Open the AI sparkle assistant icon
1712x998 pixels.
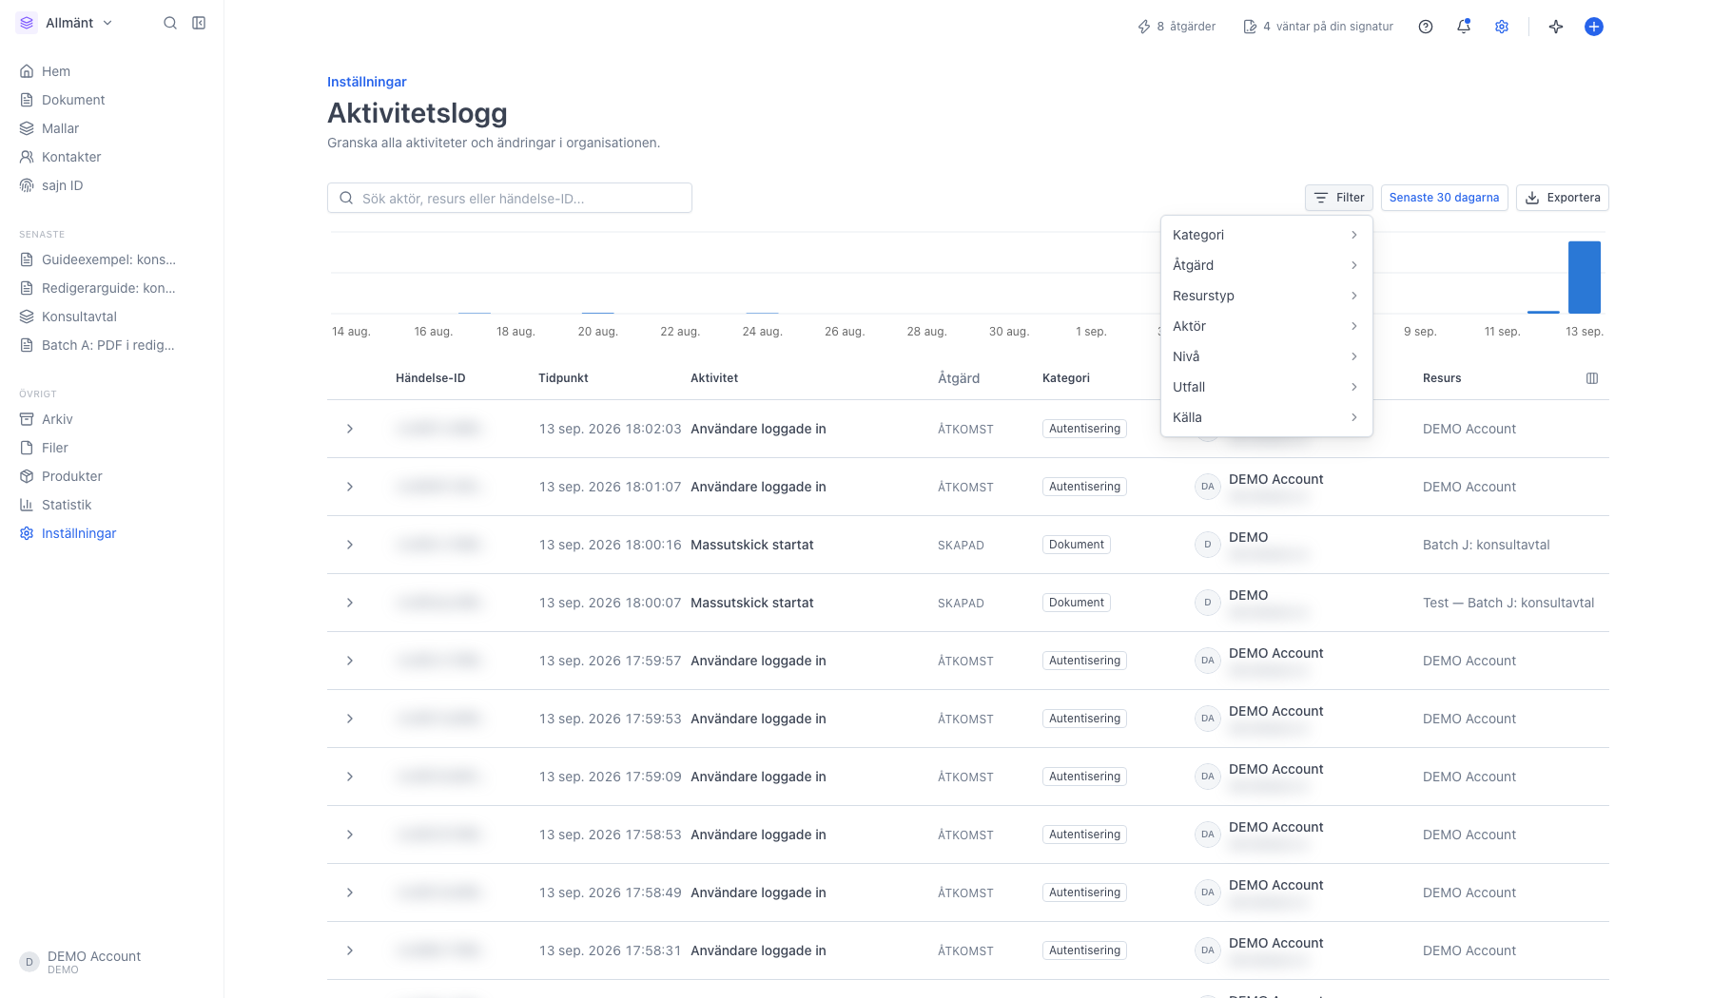(x=1556, y=27)
